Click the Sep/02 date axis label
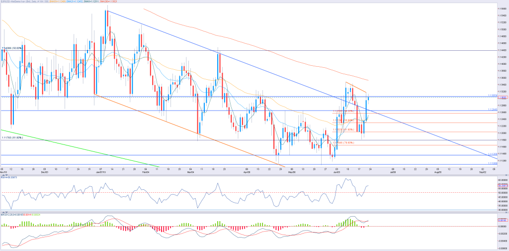 click(x=483, y=173)
